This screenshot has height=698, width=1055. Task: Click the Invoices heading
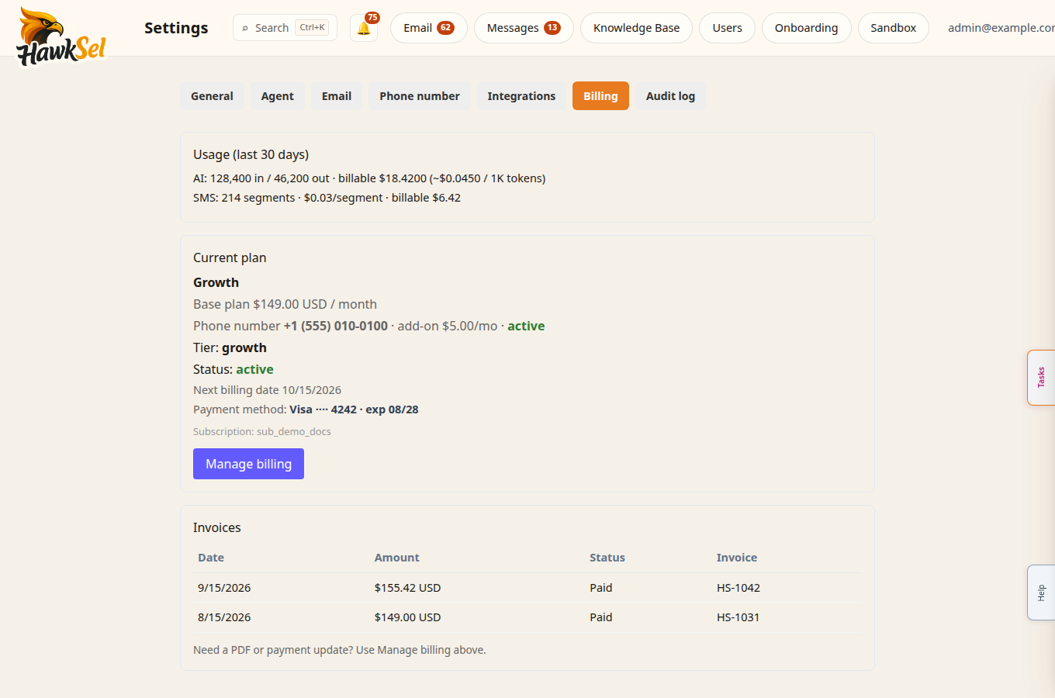(x=217, y=527)
